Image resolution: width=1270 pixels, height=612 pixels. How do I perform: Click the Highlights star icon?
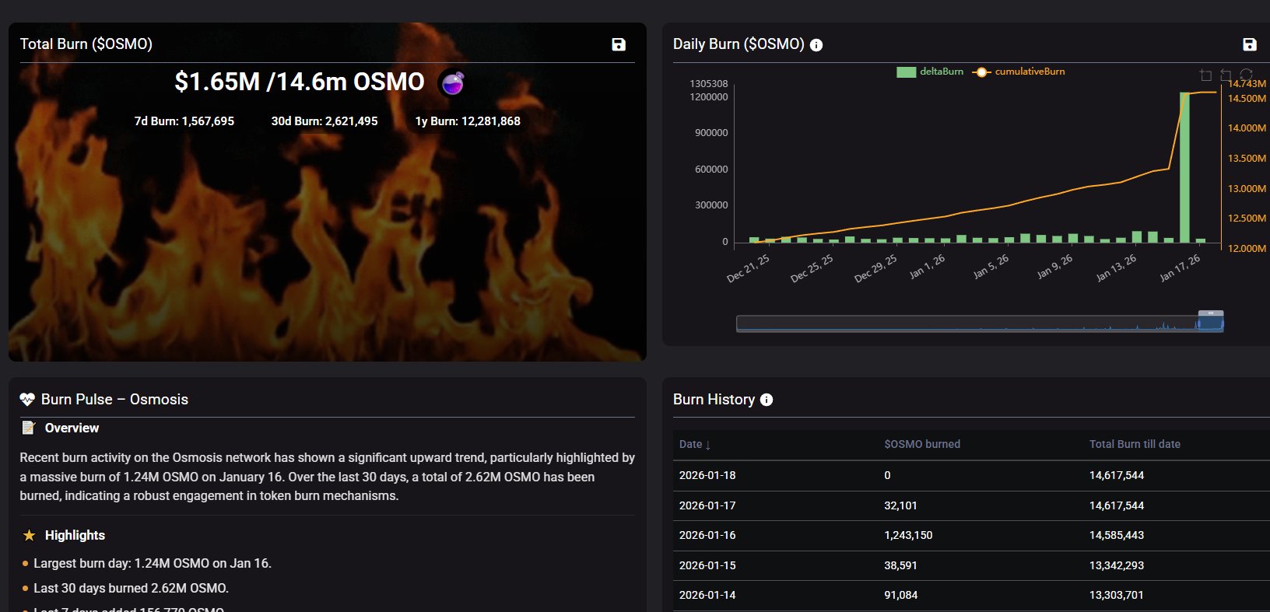(29, 535)
